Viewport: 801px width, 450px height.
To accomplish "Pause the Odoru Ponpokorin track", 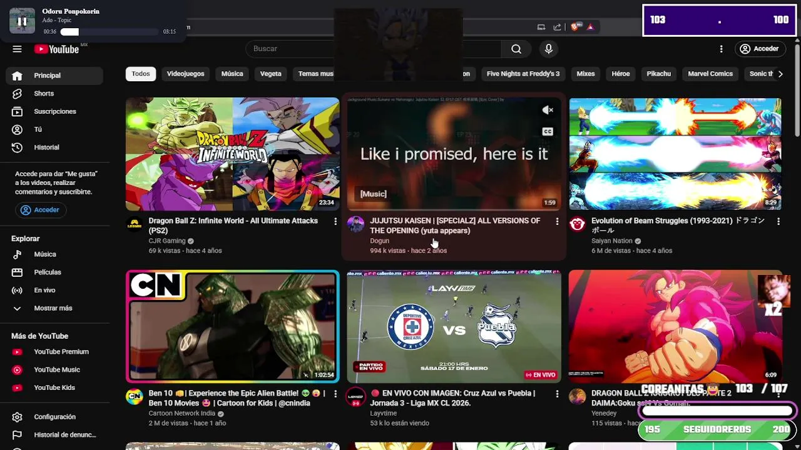I will click(22, 21).
